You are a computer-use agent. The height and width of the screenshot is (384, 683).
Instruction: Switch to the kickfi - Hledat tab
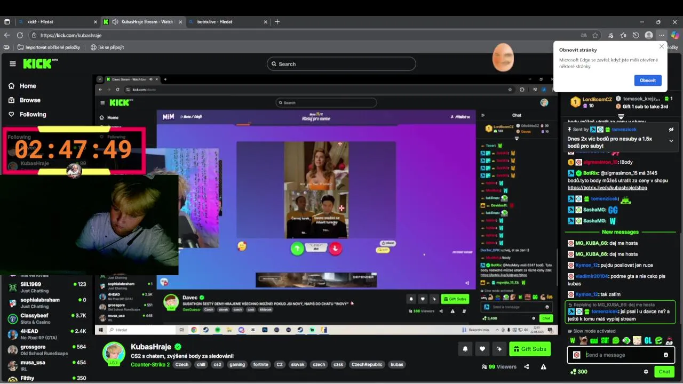58,22
